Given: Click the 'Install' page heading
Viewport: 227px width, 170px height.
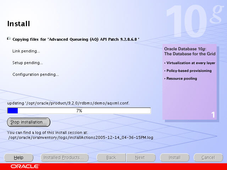Looking at the screenshot, I should (18, 24).
